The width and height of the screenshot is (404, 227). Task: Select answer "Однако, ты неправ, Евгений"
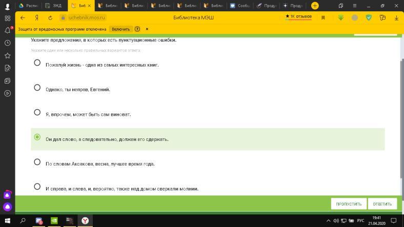[x=37, y=88]
